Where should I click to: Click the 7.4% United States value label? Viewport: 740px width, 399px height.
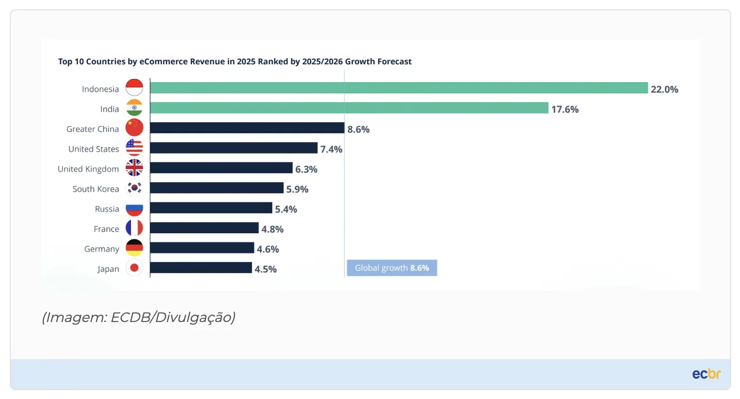tap(331, 149)
